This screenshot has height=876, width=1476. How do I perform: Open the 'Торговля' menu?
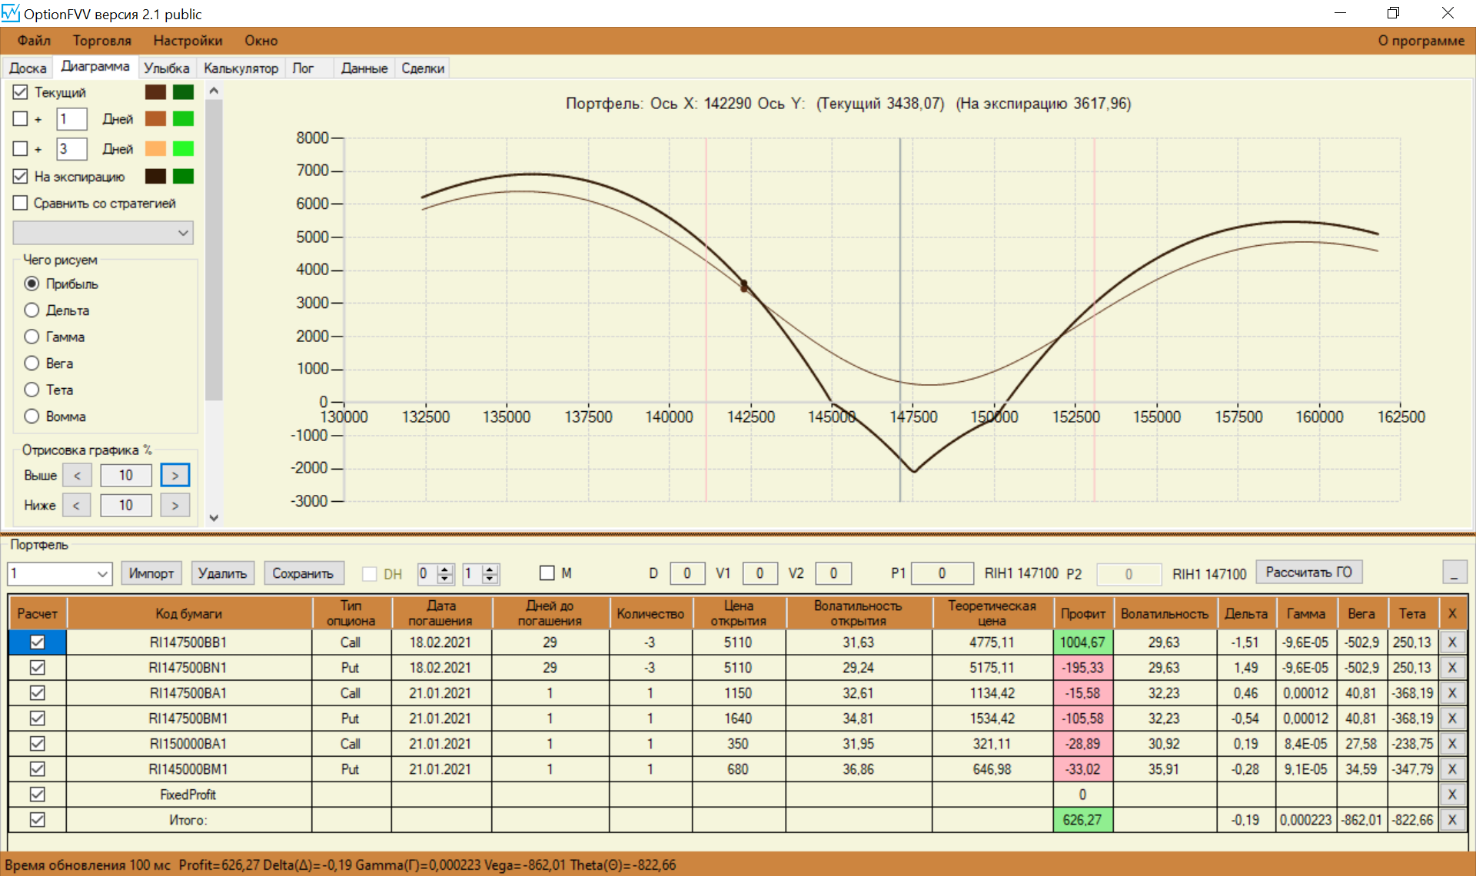[101, 41]
